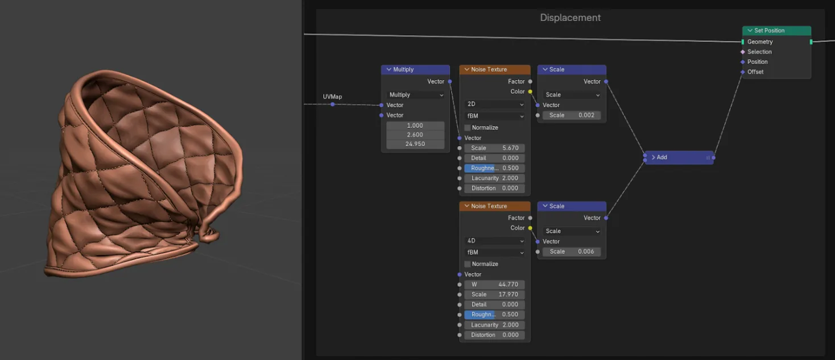The height and width of the screenshot is (360, 835).
Task: Click Set Position Offset socket
Action: (743, 72)
